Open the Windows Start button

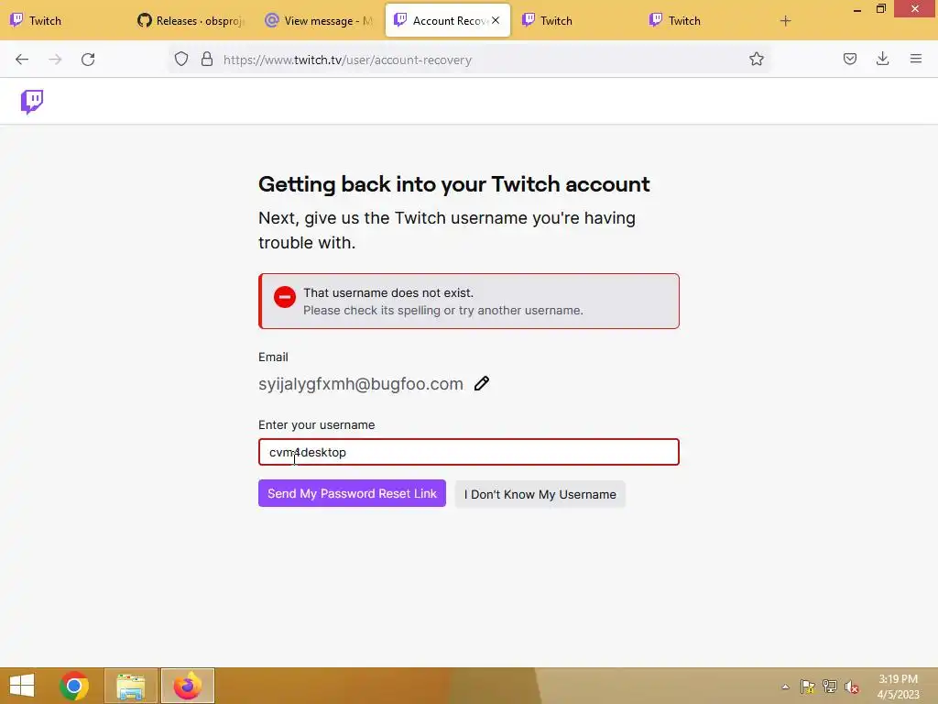pyautogui.click(x=22, y=686)
